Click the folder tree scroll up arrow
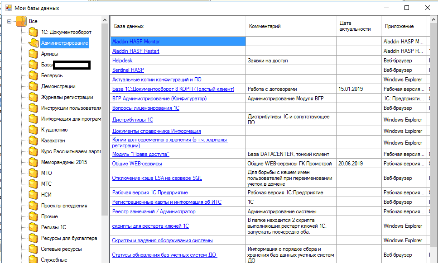438x263 pixels. tap(105, 20)
